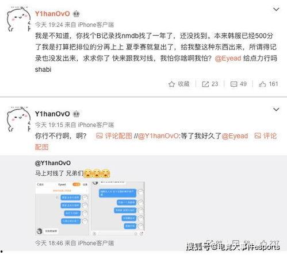Open the orange Y1hanOvO username link
Viewport: 287px width, 255px height.
pos(52,14)
